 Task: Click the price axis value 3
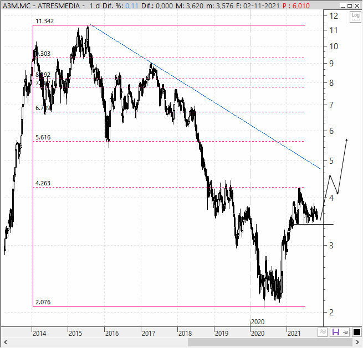pyautogui.click(x=331, y=246)
